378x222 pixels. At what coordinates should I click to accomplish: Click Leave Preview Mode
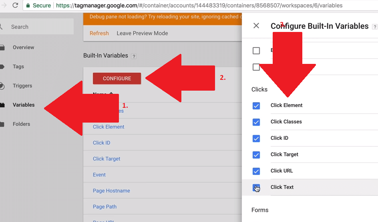[142, 33]
